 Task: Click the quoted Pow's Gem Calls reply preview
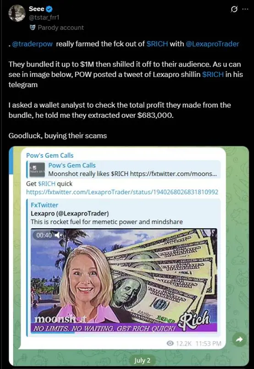coord(124,169)
